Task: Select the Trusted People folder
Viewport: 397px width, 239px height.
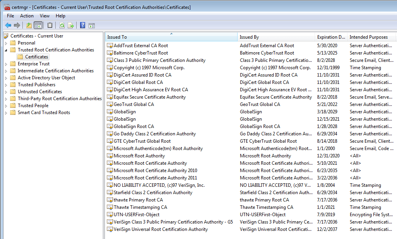Action: 34,105
